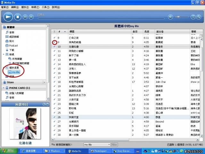The image size is (205, 154).
Task: Sort by the 演出者 artist column header
Action: click(x=172, y=31)
